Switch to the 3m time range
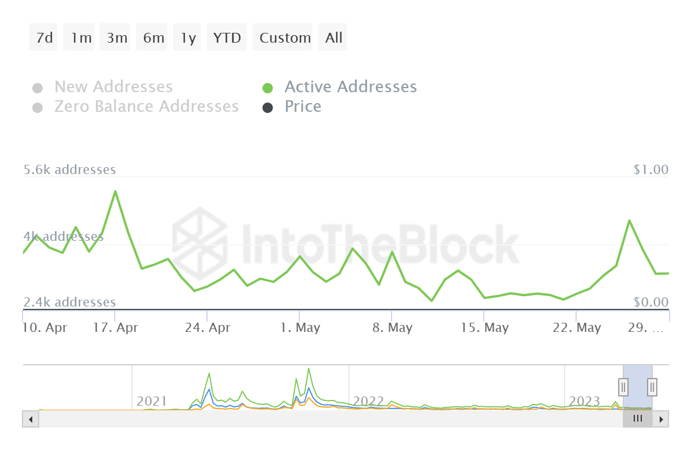 point(116,38)
